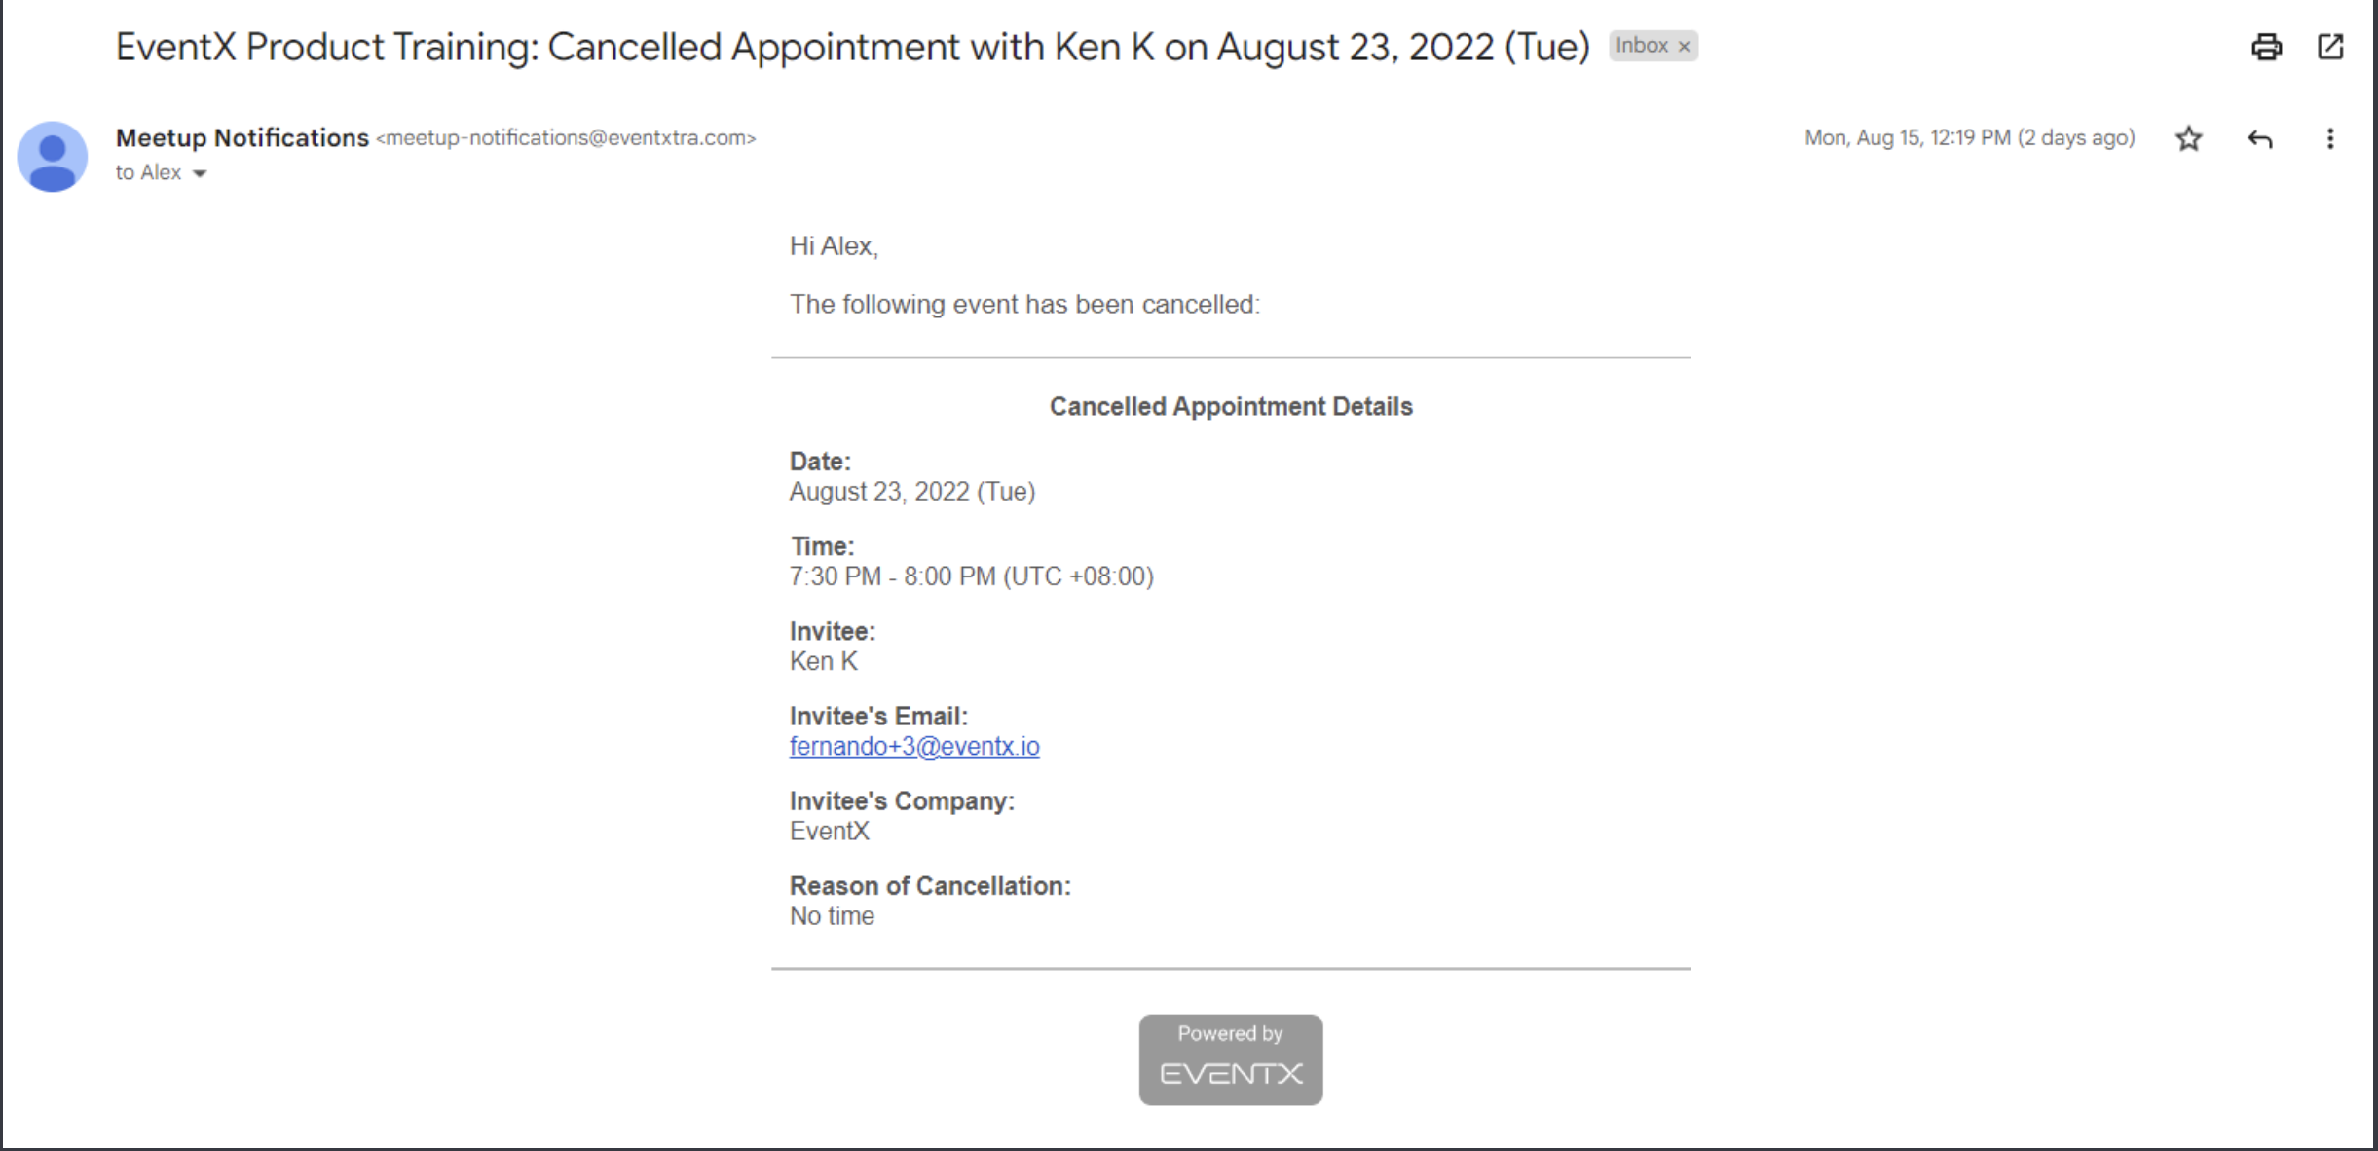Click the Cancelled Appointment Details heading
The height and width of the screenshot is (1151, 2378).
[1231, 407]
